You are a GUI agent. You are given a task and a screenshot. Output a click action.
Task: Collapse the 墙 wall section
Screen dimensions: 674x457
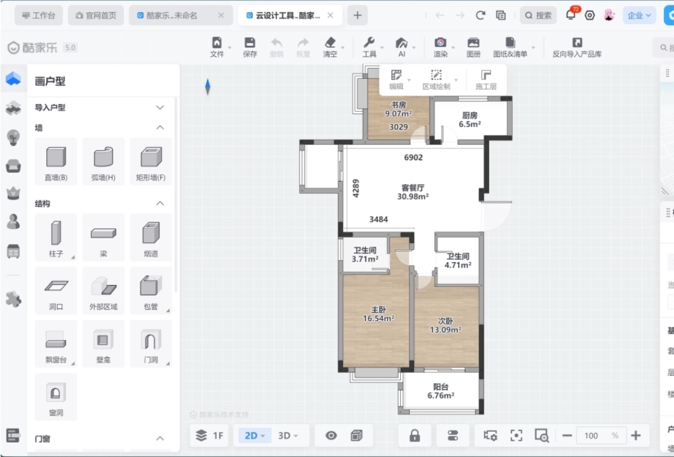tap(160, 127)
